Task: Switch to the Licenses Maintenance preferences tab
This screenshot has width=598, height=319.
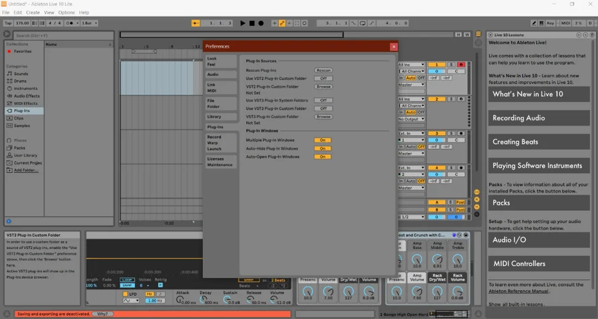Action: 221,162
